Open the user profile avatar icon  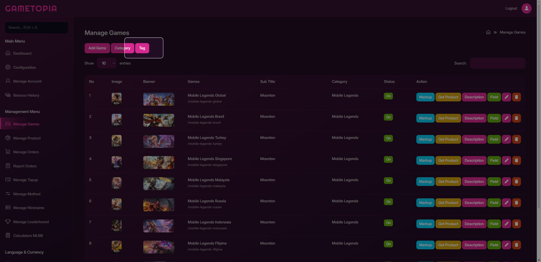pyautogui.click(x=526, y=8)
